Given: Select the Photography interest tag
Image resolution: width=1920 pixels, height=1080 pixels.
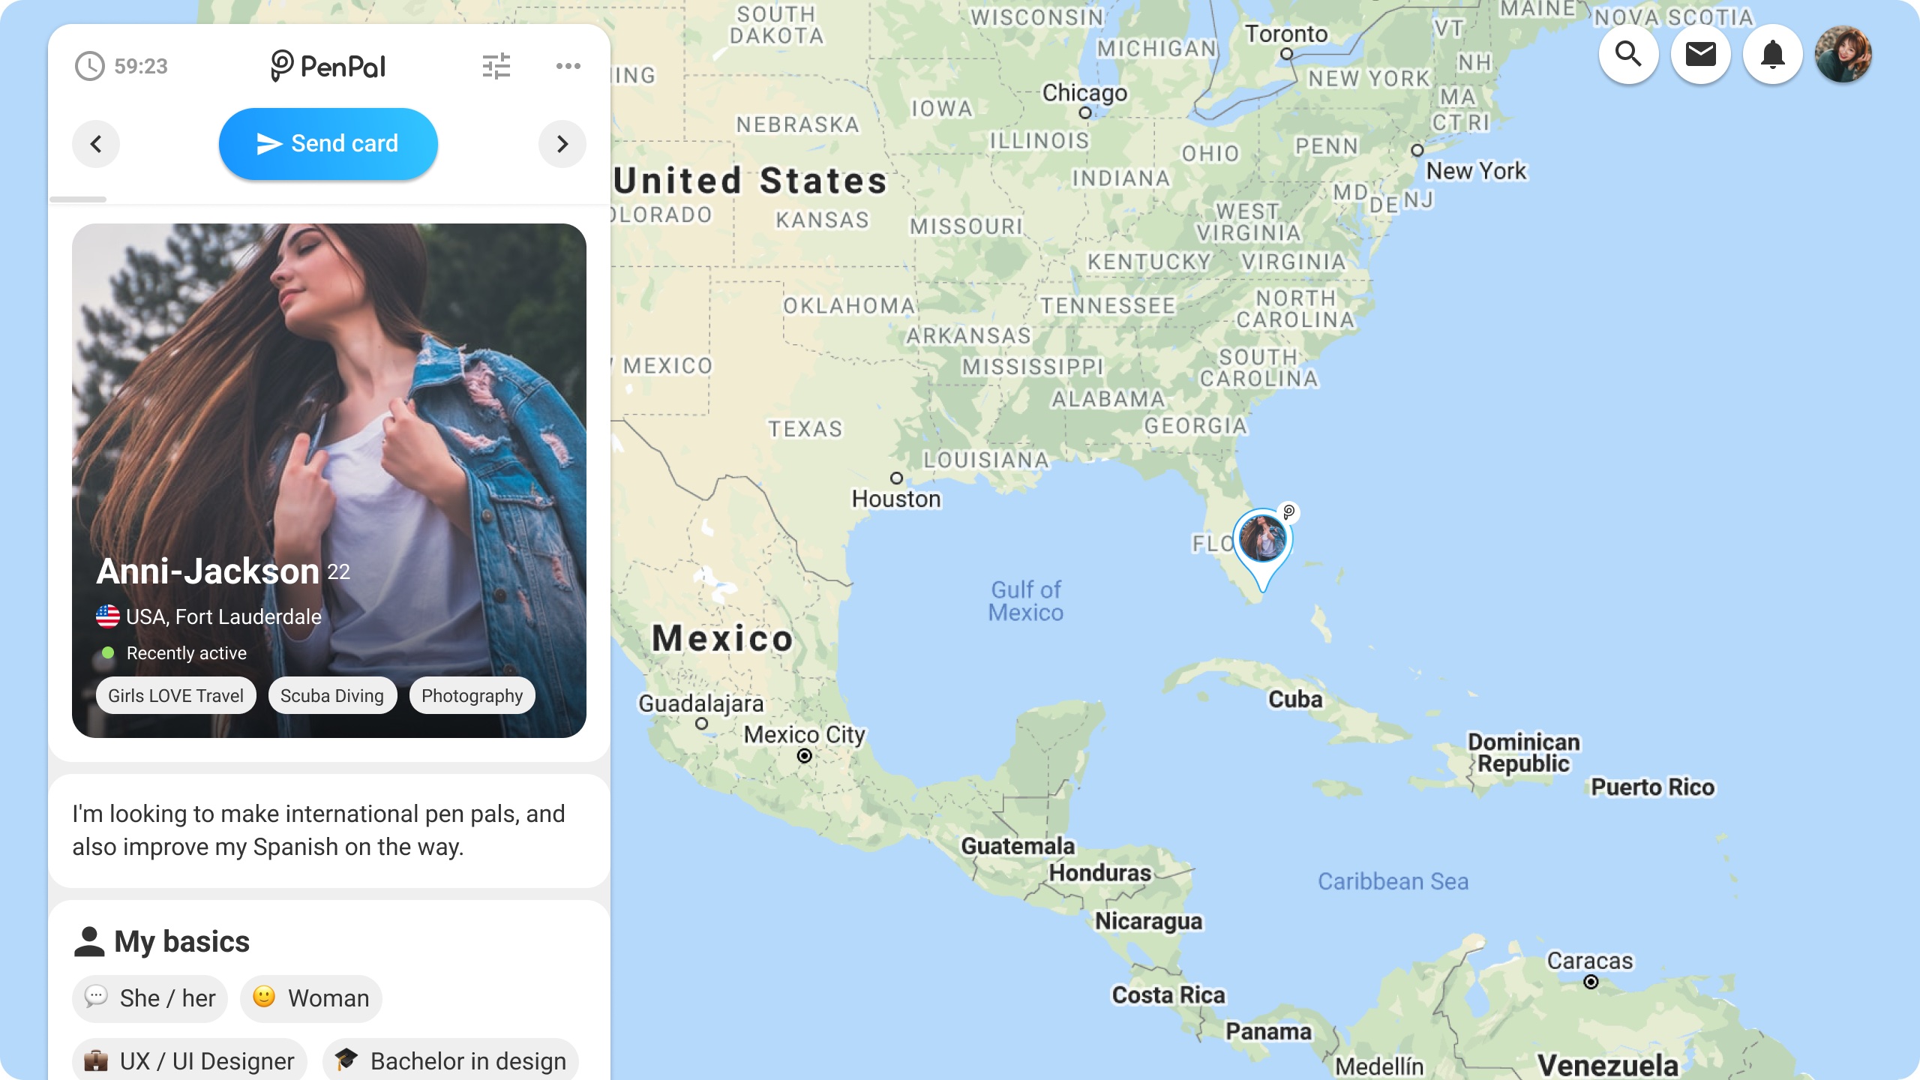Looking at the screenshot, I should (x=472, y=695).
